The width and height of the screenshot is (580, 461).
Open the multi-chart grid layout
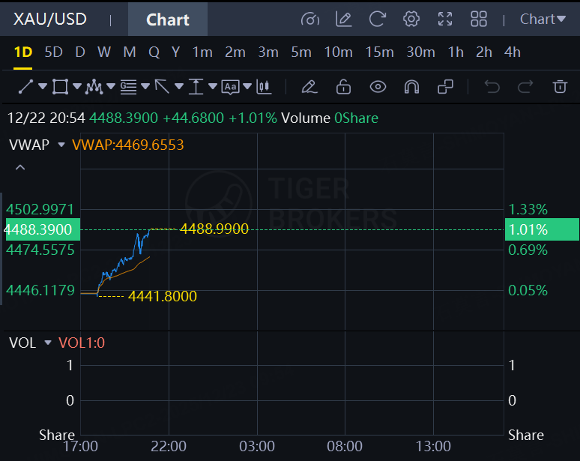pyautogui.click(x=479, y=19)
